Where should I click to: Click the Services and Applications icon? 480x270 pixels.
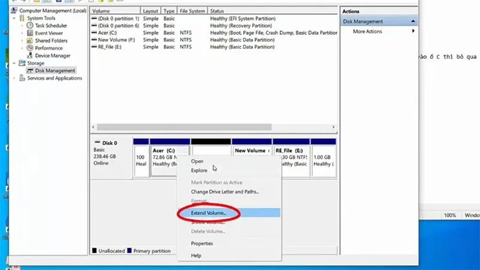[x=22, y=78]
